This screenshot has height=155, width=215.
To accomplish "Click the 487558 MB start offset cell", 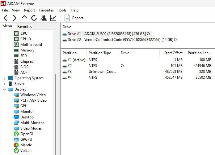I will 174,72.
